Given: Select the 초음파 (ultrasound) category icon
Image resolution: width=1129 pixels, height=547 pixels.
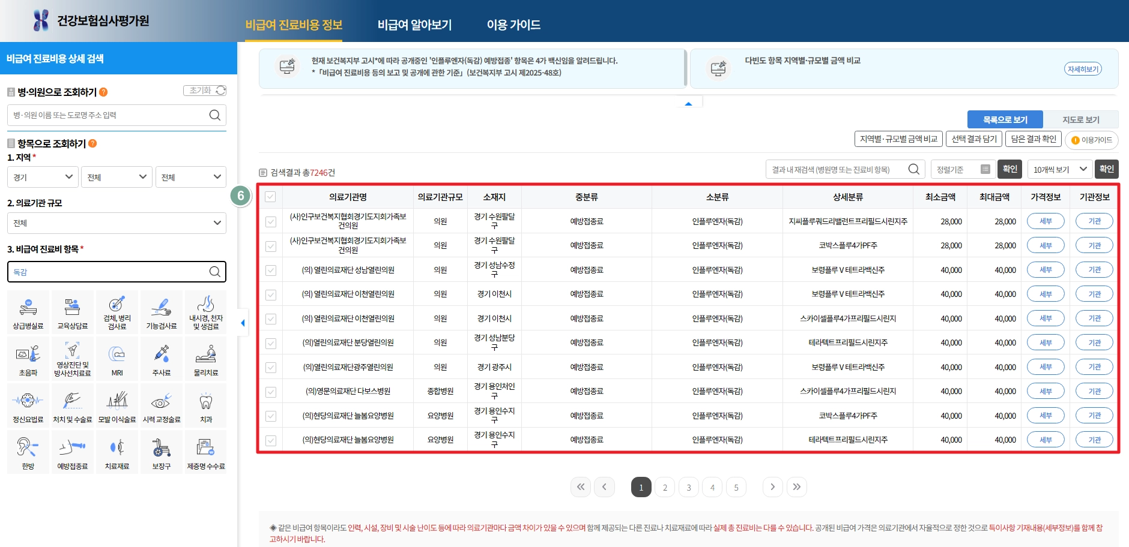Looking at the screenshot, I should [x=28, y=358].
